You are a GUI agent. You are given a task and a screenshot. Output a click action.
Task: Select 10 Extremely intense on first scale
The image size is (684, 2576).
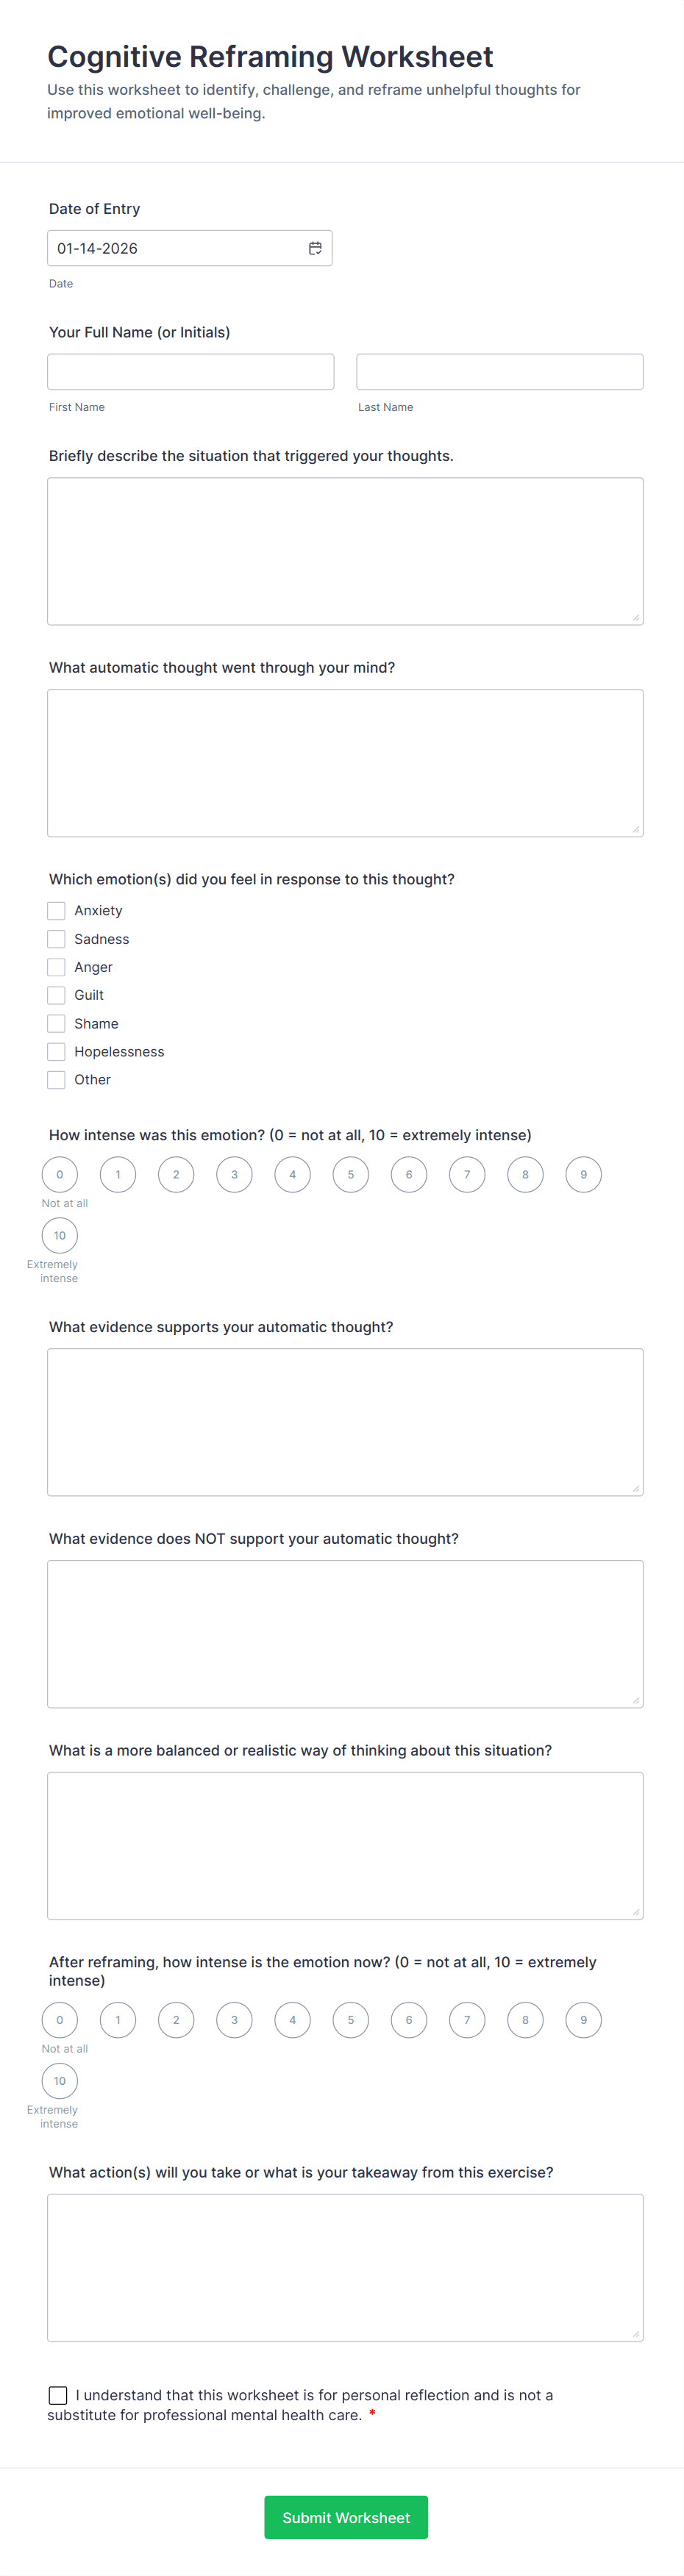point(60,1235)
